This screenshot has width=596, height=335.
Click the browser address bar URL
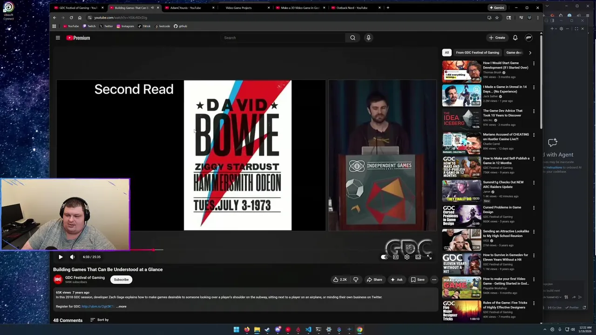click(x=121, y=18)
